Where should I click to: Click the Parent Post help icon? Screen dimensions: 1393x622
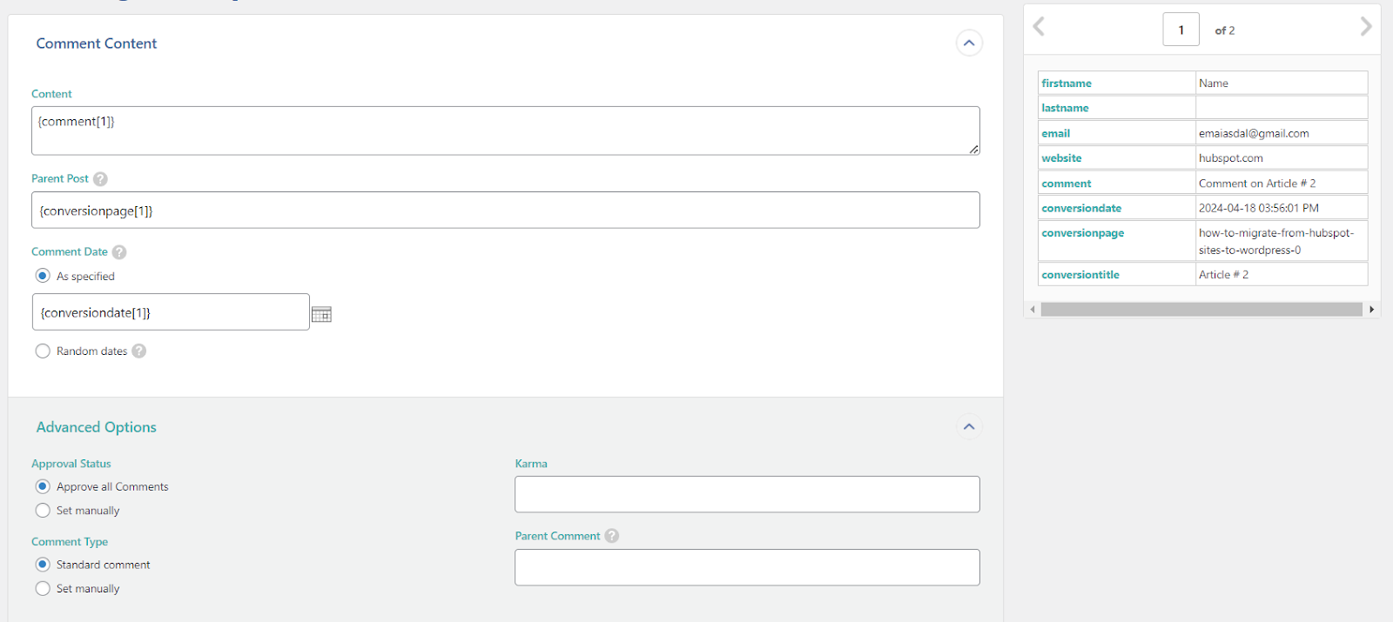point(100,179)
